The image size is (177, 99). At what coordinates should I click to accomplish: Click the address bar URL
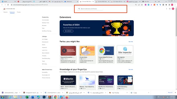(30, 5)
